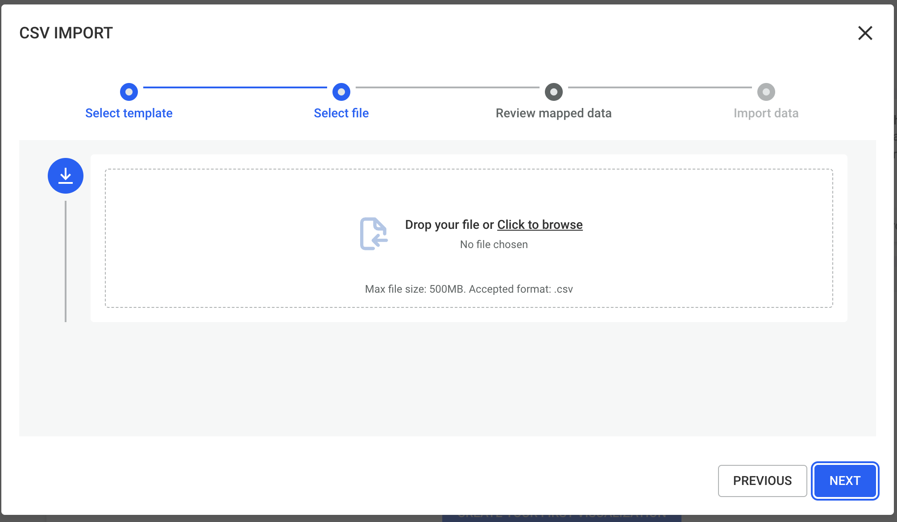Screen dimensions: 897x522
Task: Click the Import data step circle
Action: click(766, 92)
